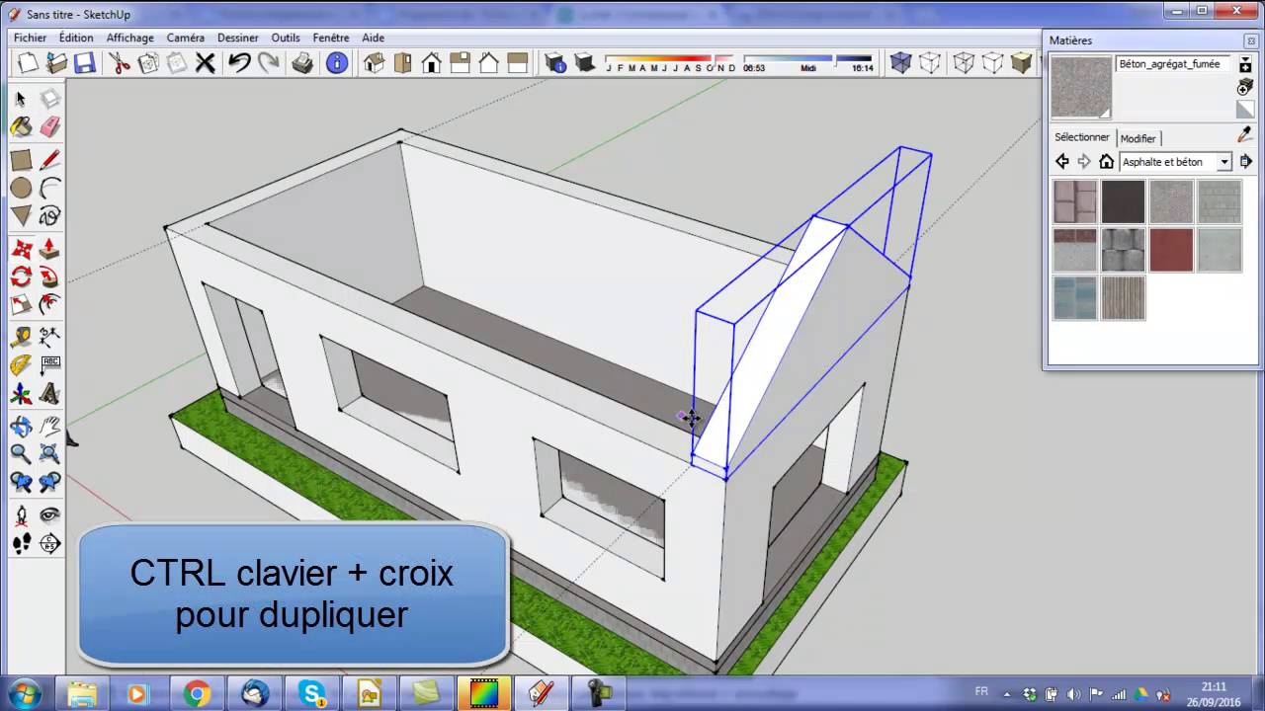Go back in materials browser
Image resolution: width=1265 pixels, height=711 pixels.
pos(1062,161)
